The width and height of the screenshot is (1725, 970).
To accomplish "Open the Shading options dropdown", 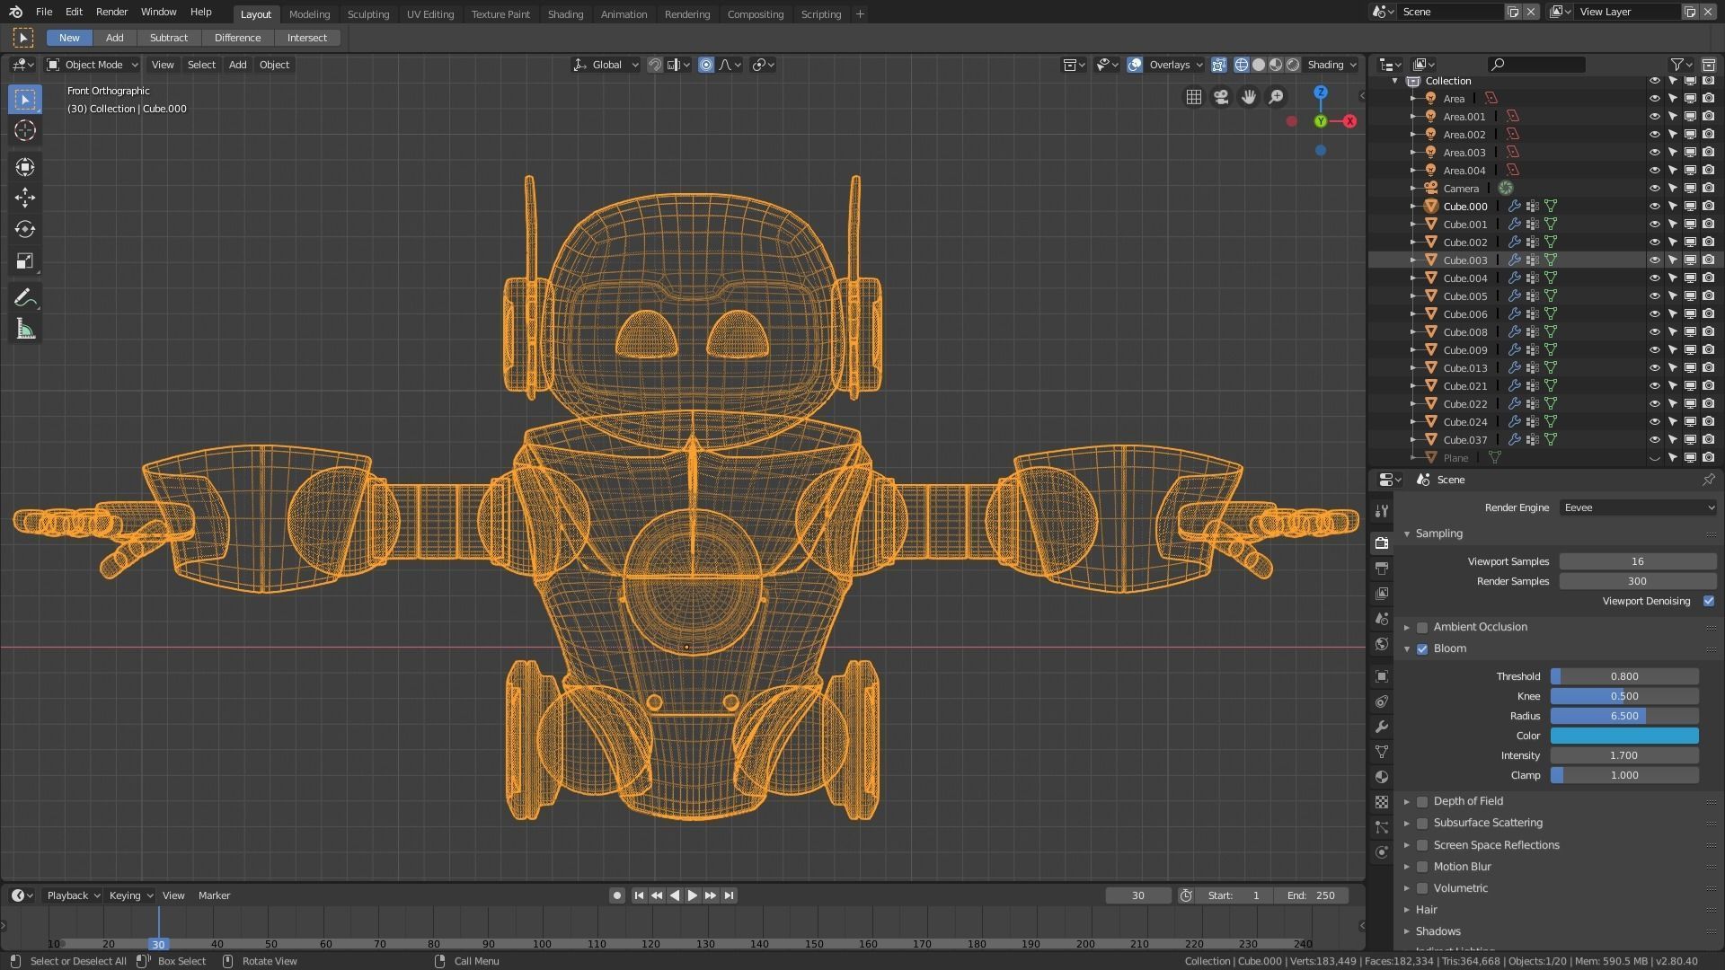I will 1331,65.
